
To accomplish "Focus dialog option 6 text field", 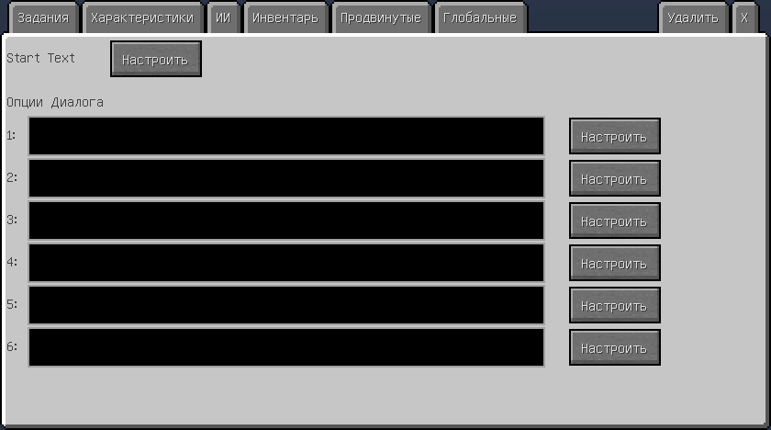I will pyautogui.click(x=286, y=347).
